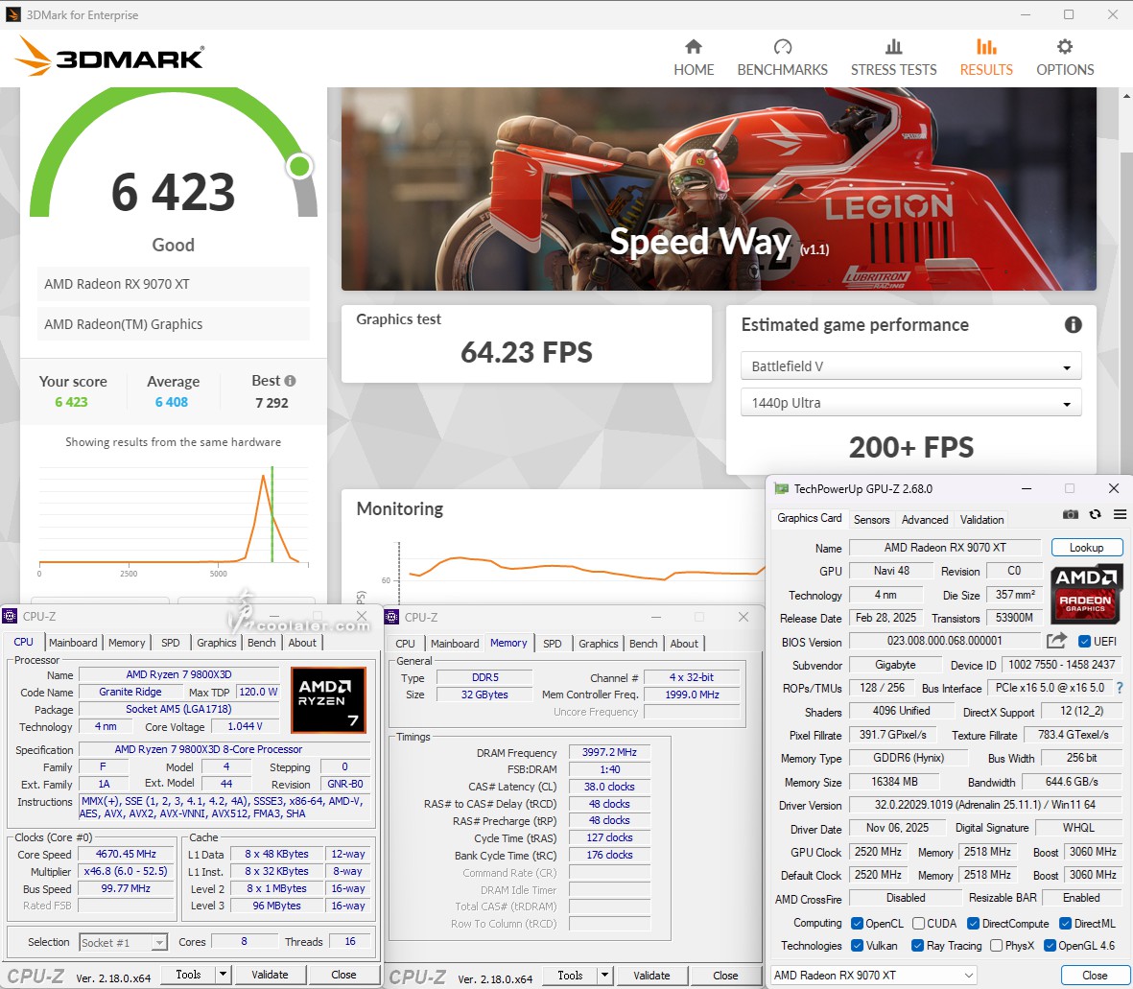
Task: Click the Close button in GPU-Z
Action: [1095, 976]
